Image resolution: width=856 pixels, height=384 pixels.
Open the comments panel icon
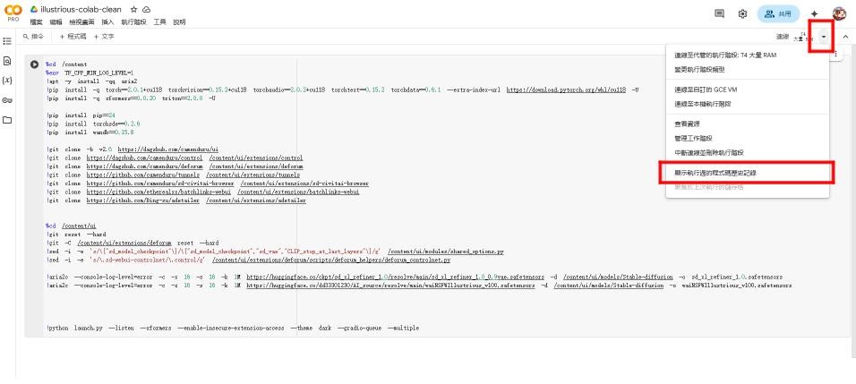pyautogui.click(x=720, y=13)
